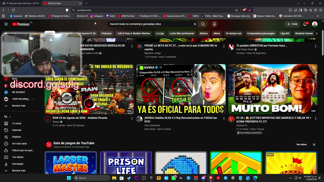This screenshot has height=182, width=324.
Task: Click the taskbar Buscar search box
Action: tap(92, 178)
